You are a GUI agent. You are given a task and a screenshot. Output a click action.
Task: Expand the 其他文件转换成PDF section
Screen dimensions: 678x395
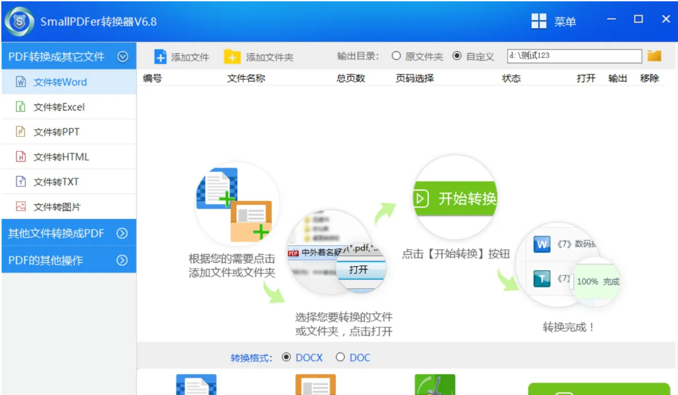(122, 233)
